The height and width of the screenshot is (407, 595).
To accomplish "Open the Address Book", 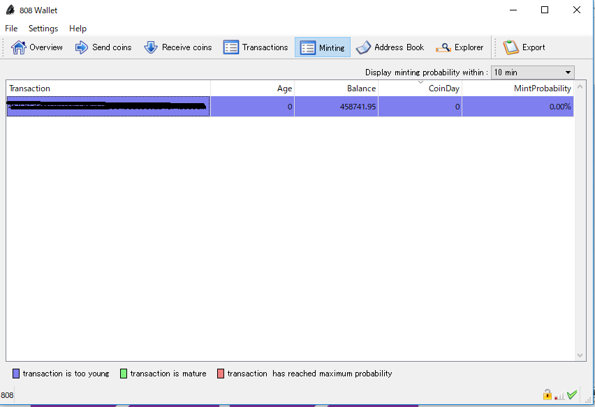I will pyautogui.click(x=390, y=47).
